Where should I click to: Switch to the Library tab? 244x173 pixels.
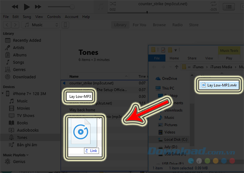[x=120, y=25]
